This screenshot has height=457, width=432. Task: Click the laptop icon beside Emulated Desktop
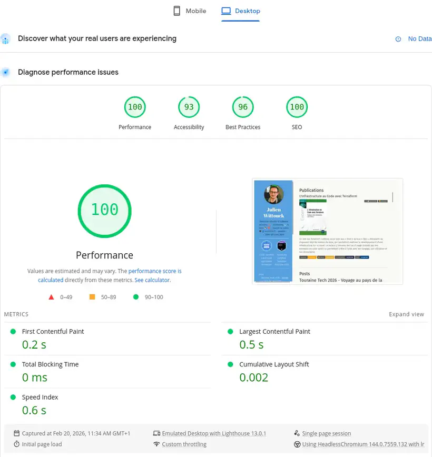(157, 433)
